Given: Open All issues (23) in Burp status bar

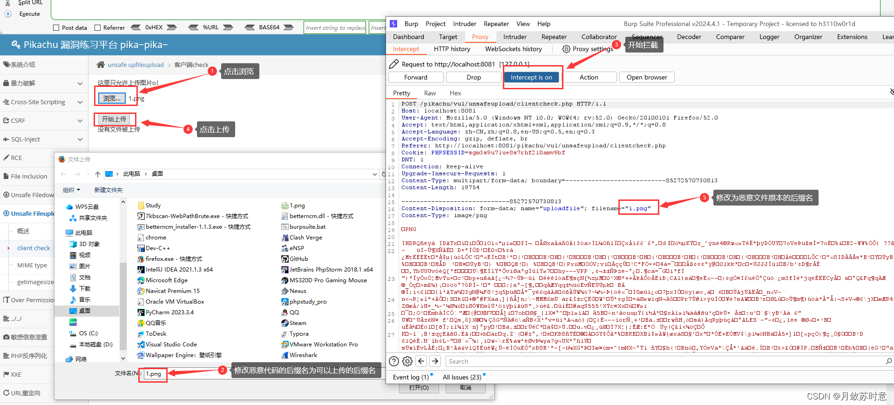Looking at the screenshot, I should tap(462, 377).
